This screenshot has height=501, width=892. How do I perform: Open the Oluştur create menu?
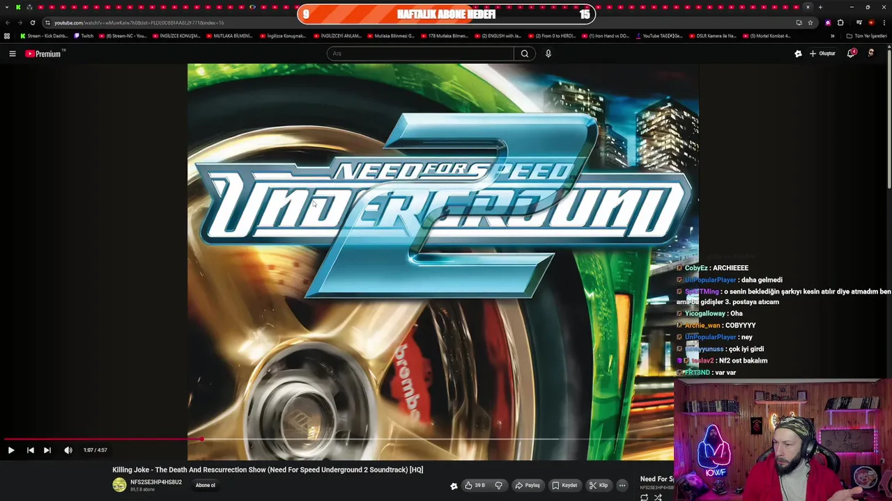[x=823, y=54]
